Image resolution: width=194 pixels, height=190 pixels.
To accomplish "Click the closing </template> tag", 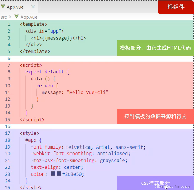I will (35, 51).
